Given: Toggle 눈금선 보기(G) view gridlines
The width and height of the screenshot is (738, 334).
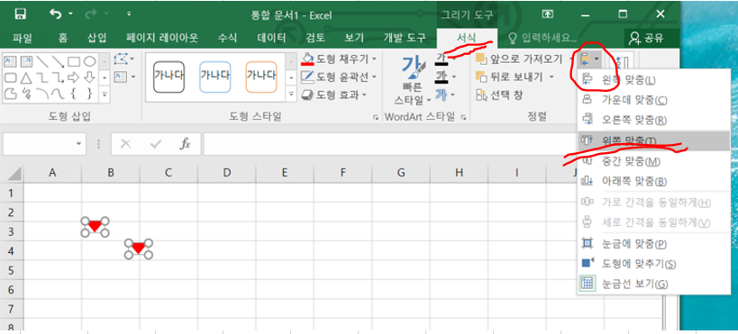Looking at the screenshot, I should [x=653, y=284].
